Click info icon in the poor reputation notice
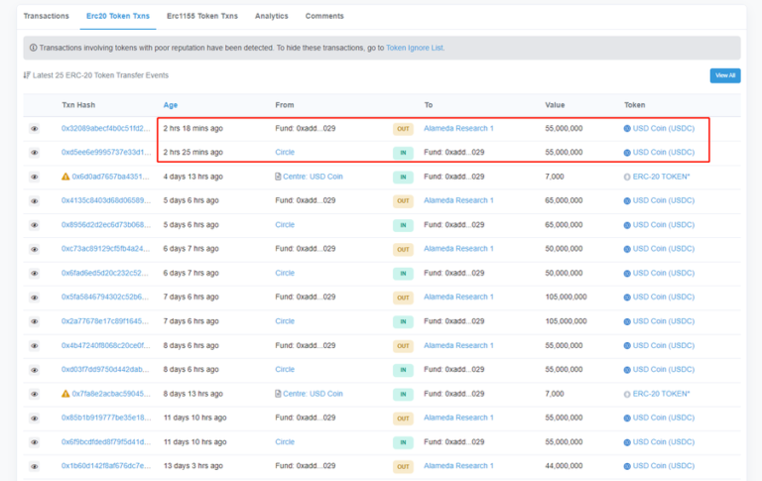 coord(34,48)
